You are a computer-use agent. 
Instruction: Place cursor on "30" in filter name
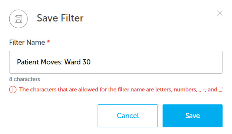click(86, 62)
